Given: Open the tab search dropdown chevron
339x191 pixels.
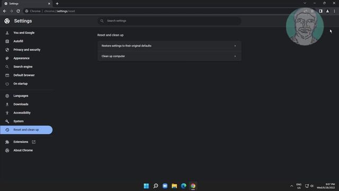Looking at the screenshot, I should [x=305, y=3].
